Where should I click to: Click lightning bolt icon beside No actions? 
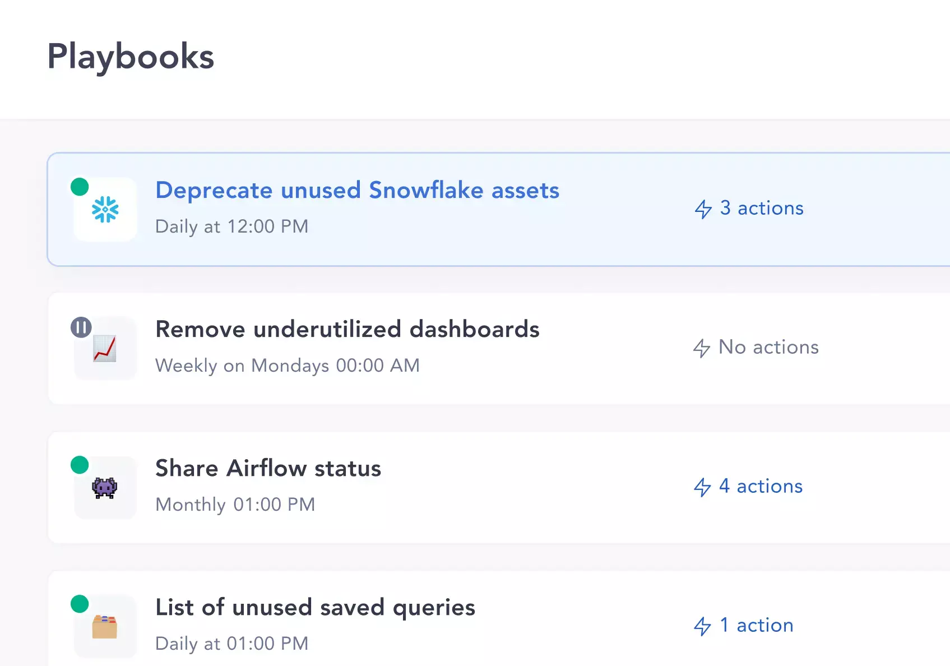(x=702, y=348)
